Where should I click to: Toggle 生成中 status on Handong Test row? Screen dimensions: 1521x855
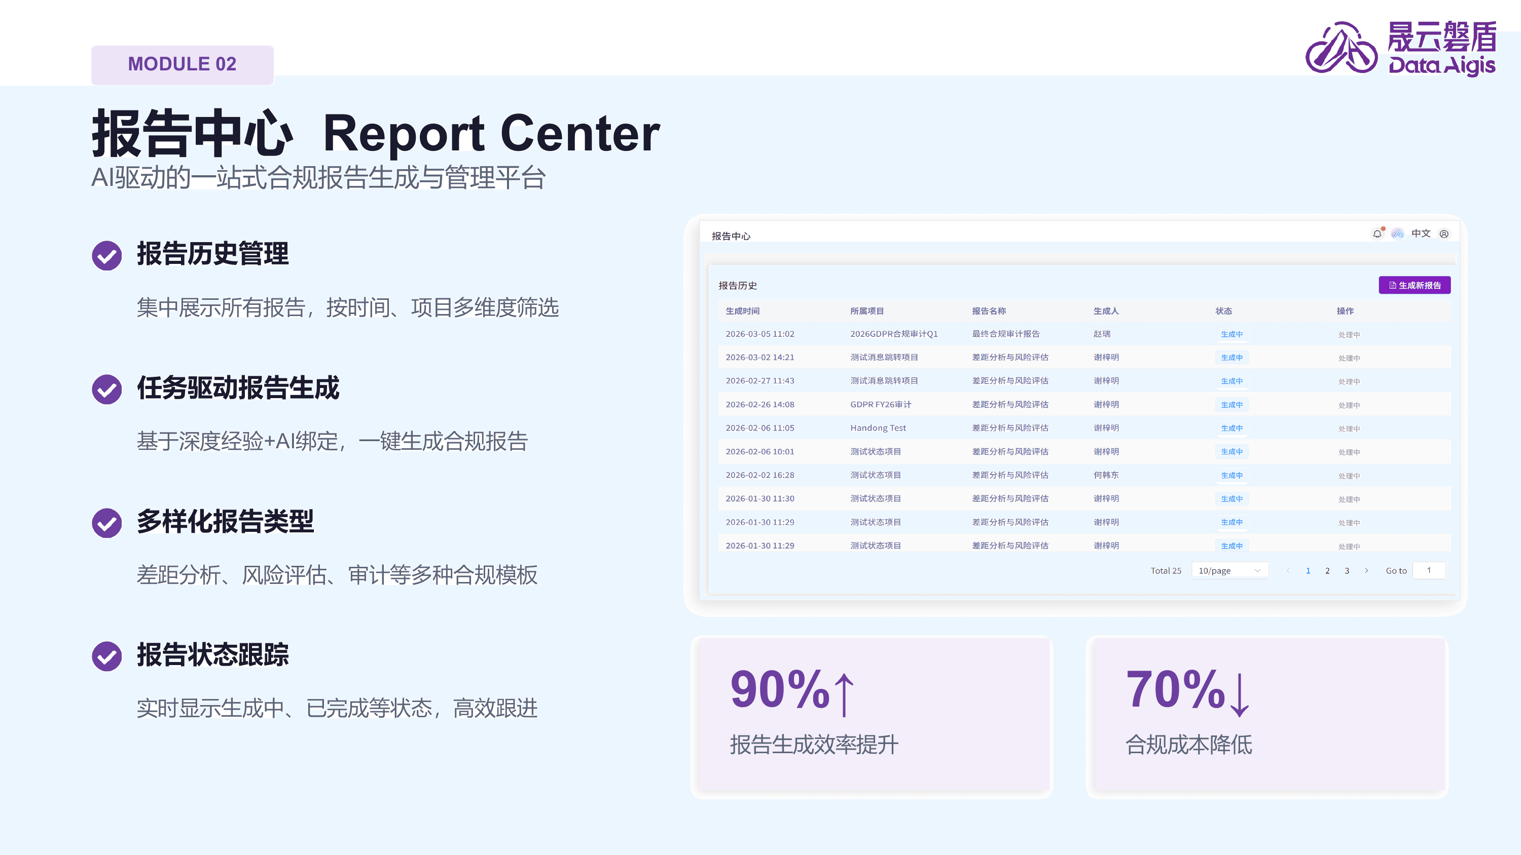[x=1232, y=429]
